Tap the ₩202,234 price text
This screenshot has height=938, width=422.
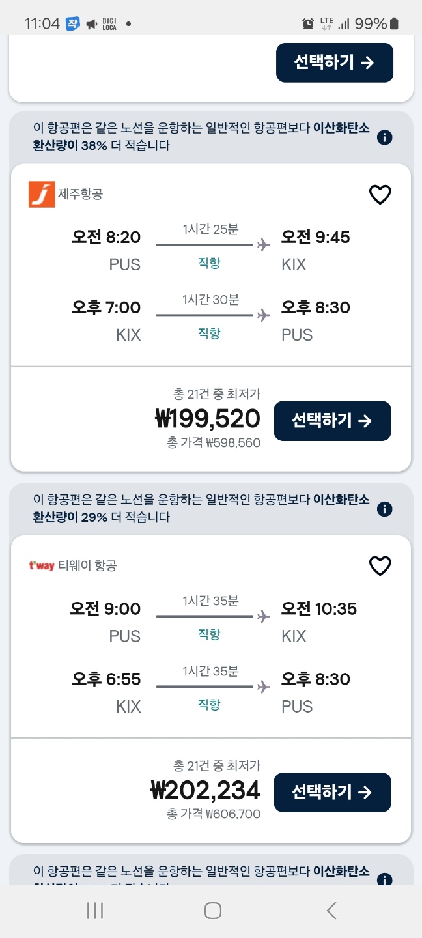[x=205, y=790]
